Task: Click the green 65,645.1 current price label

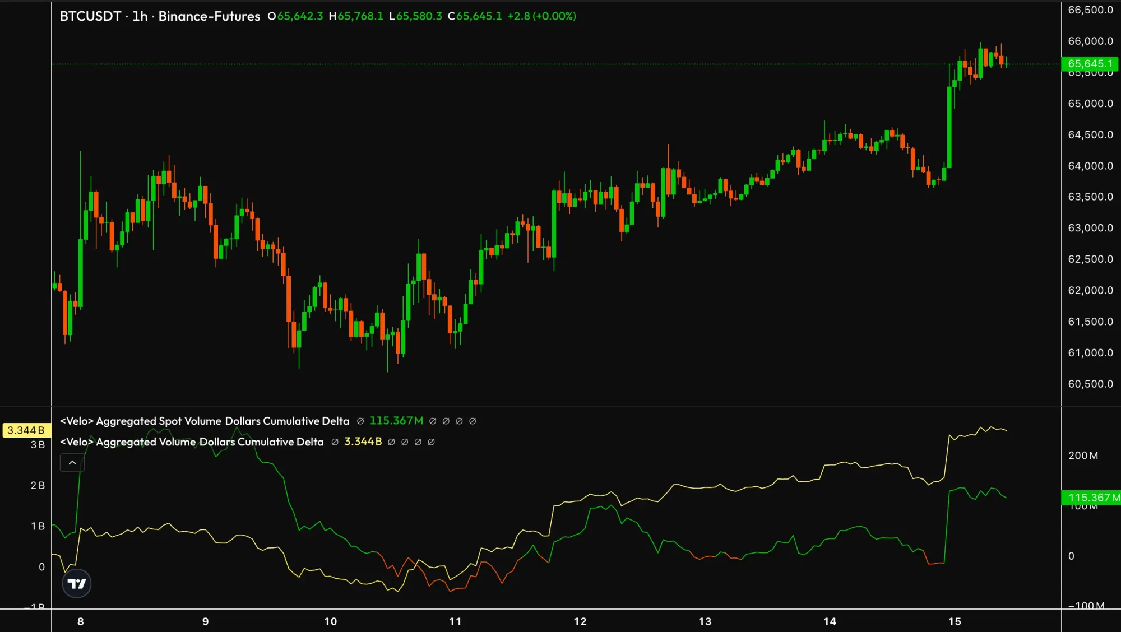Action: click(x=1090, y=64)
